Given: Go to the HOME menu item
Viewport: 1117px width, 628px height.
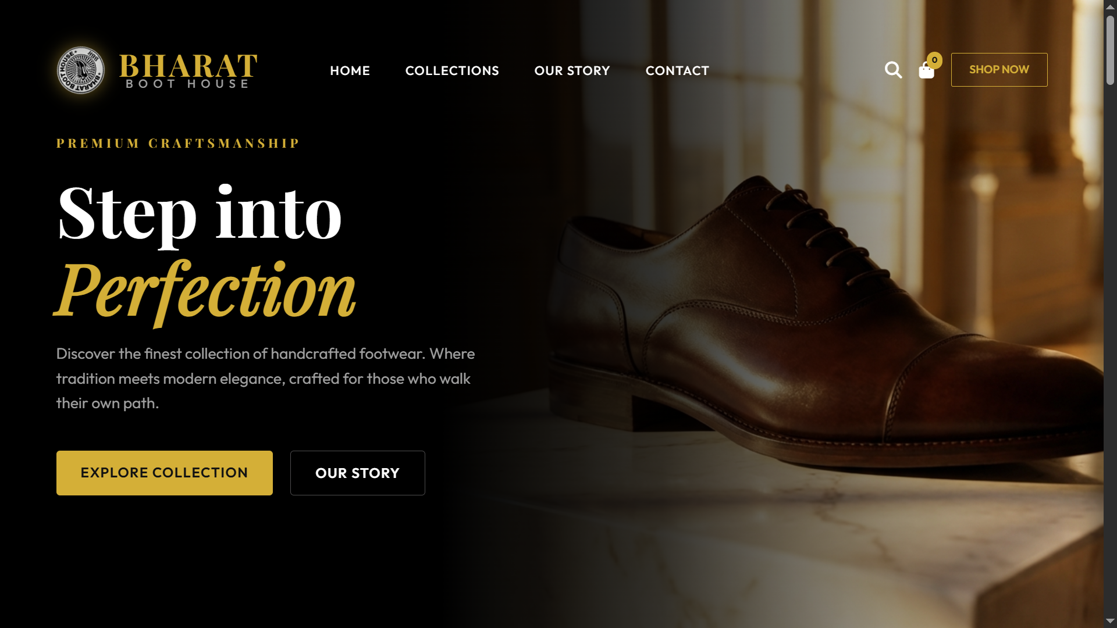Looking at the screenshot, I should [350, 70].
